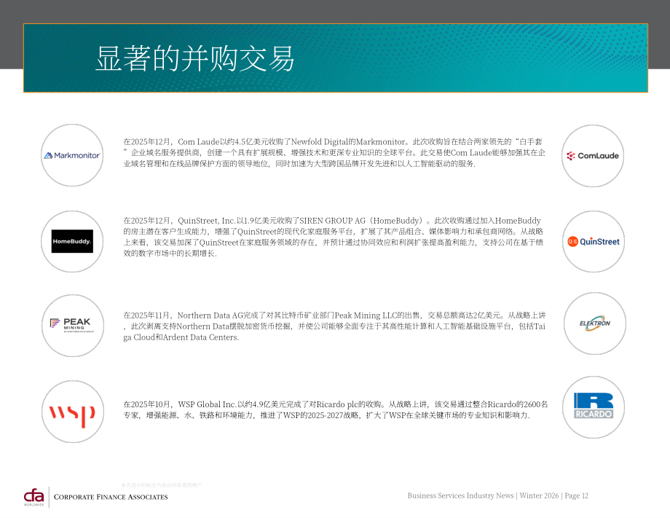Click the Markmonitor logo circle
Image resolution: width=670 pixels, height=518 pixels.
[x=72, y=155]
